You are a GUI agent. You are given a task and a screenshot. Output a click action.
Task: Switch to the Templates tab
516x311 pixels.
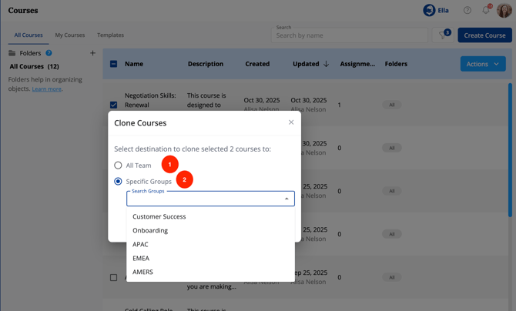pyautogui.click(x=110, y=35)
